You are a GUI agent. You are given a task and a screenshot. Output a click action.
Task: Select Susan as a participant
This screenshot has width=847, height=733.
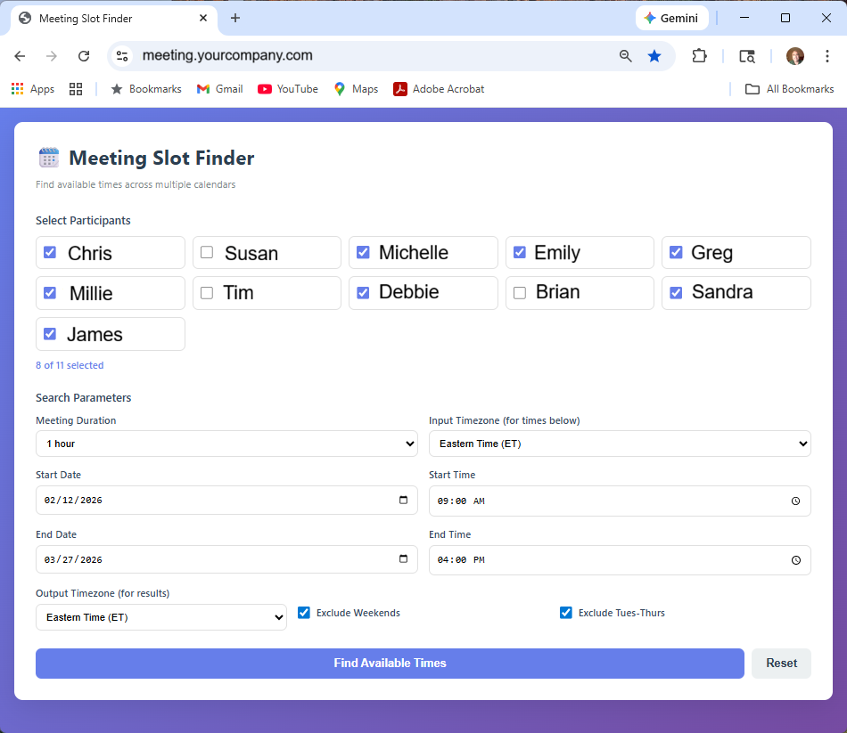coord(207,252)
